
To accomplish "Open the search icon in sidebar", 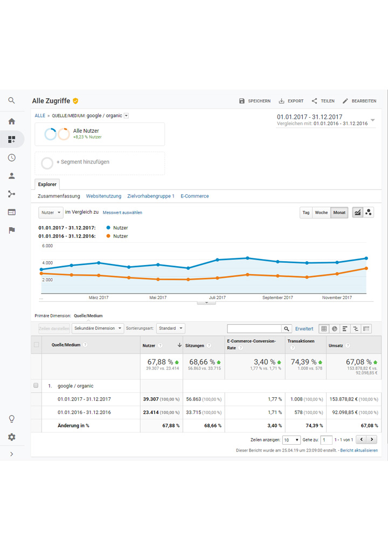I will [x=11, y=100].
